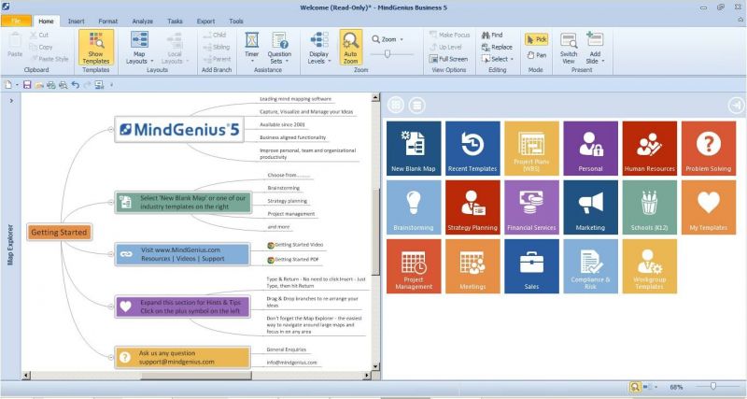Open the Recent Templates tile
Viewport: 747px width, 399px height.
[x=472, y=149]
